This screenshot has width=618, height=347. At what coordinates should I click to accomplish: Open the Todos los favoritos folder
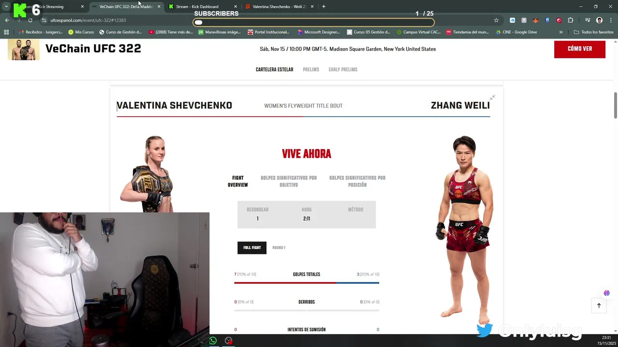(593, 32)
